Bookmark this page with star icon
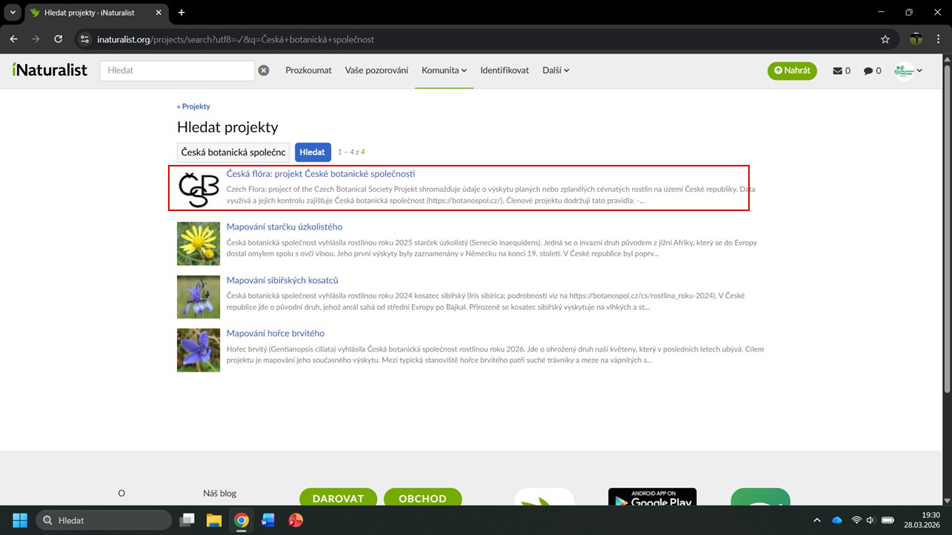The image size is (952, 535). (885, 39)
